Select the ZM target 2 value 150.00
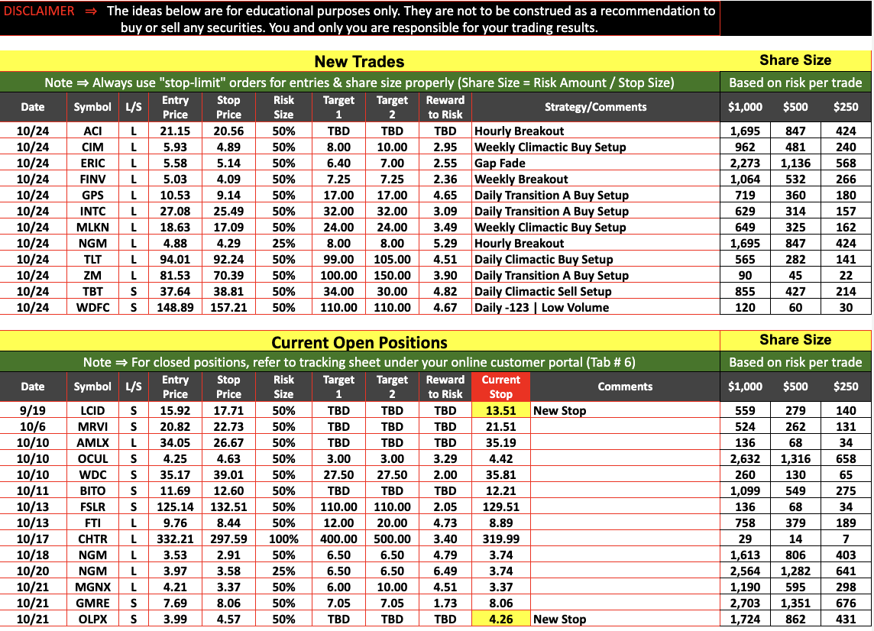The width and height of the screenshot is (874, 631). pos(392,275)
